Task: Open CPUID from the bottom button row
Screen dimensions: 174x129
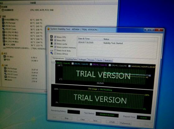Action: [112, 122]
